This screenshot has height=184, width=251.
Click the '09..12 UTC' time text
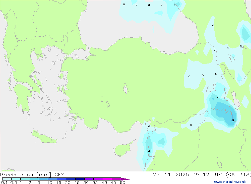[208, 175]
